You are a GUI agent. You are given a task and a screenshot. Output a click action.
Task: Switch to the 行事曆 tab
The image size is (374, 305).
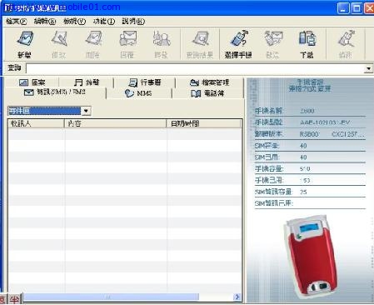(x=145, y=82)
